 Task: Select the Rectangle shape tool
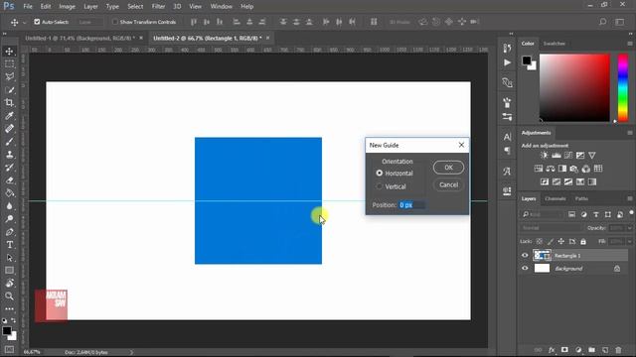point(9,271)
